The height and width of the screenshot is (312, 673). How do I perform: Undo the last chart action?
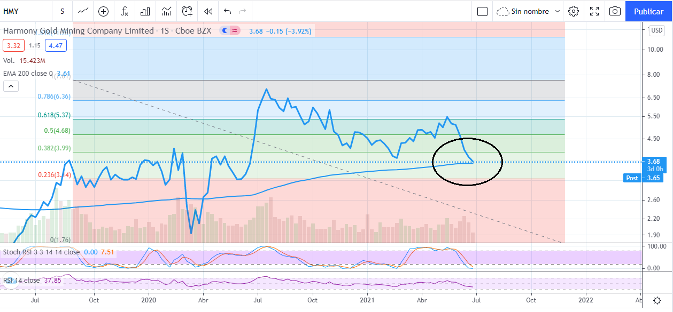(228, 11)
